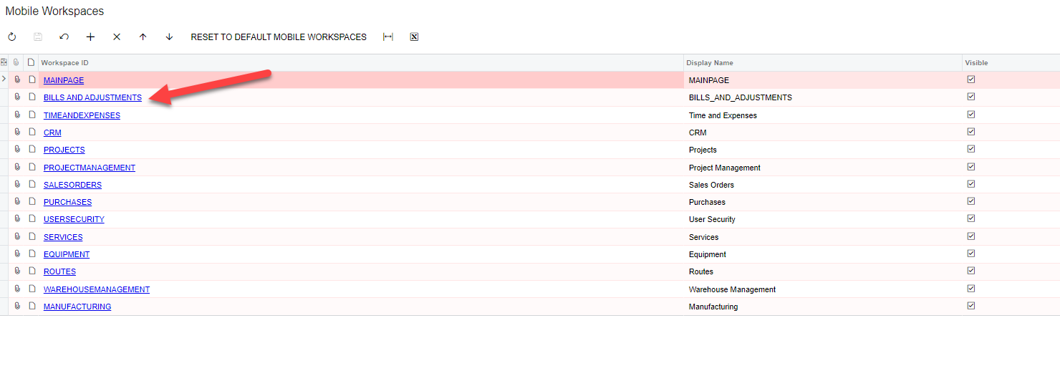Click the notes column header icon
This screenshot has height=366, width=1060.
(x=31, y=62)
